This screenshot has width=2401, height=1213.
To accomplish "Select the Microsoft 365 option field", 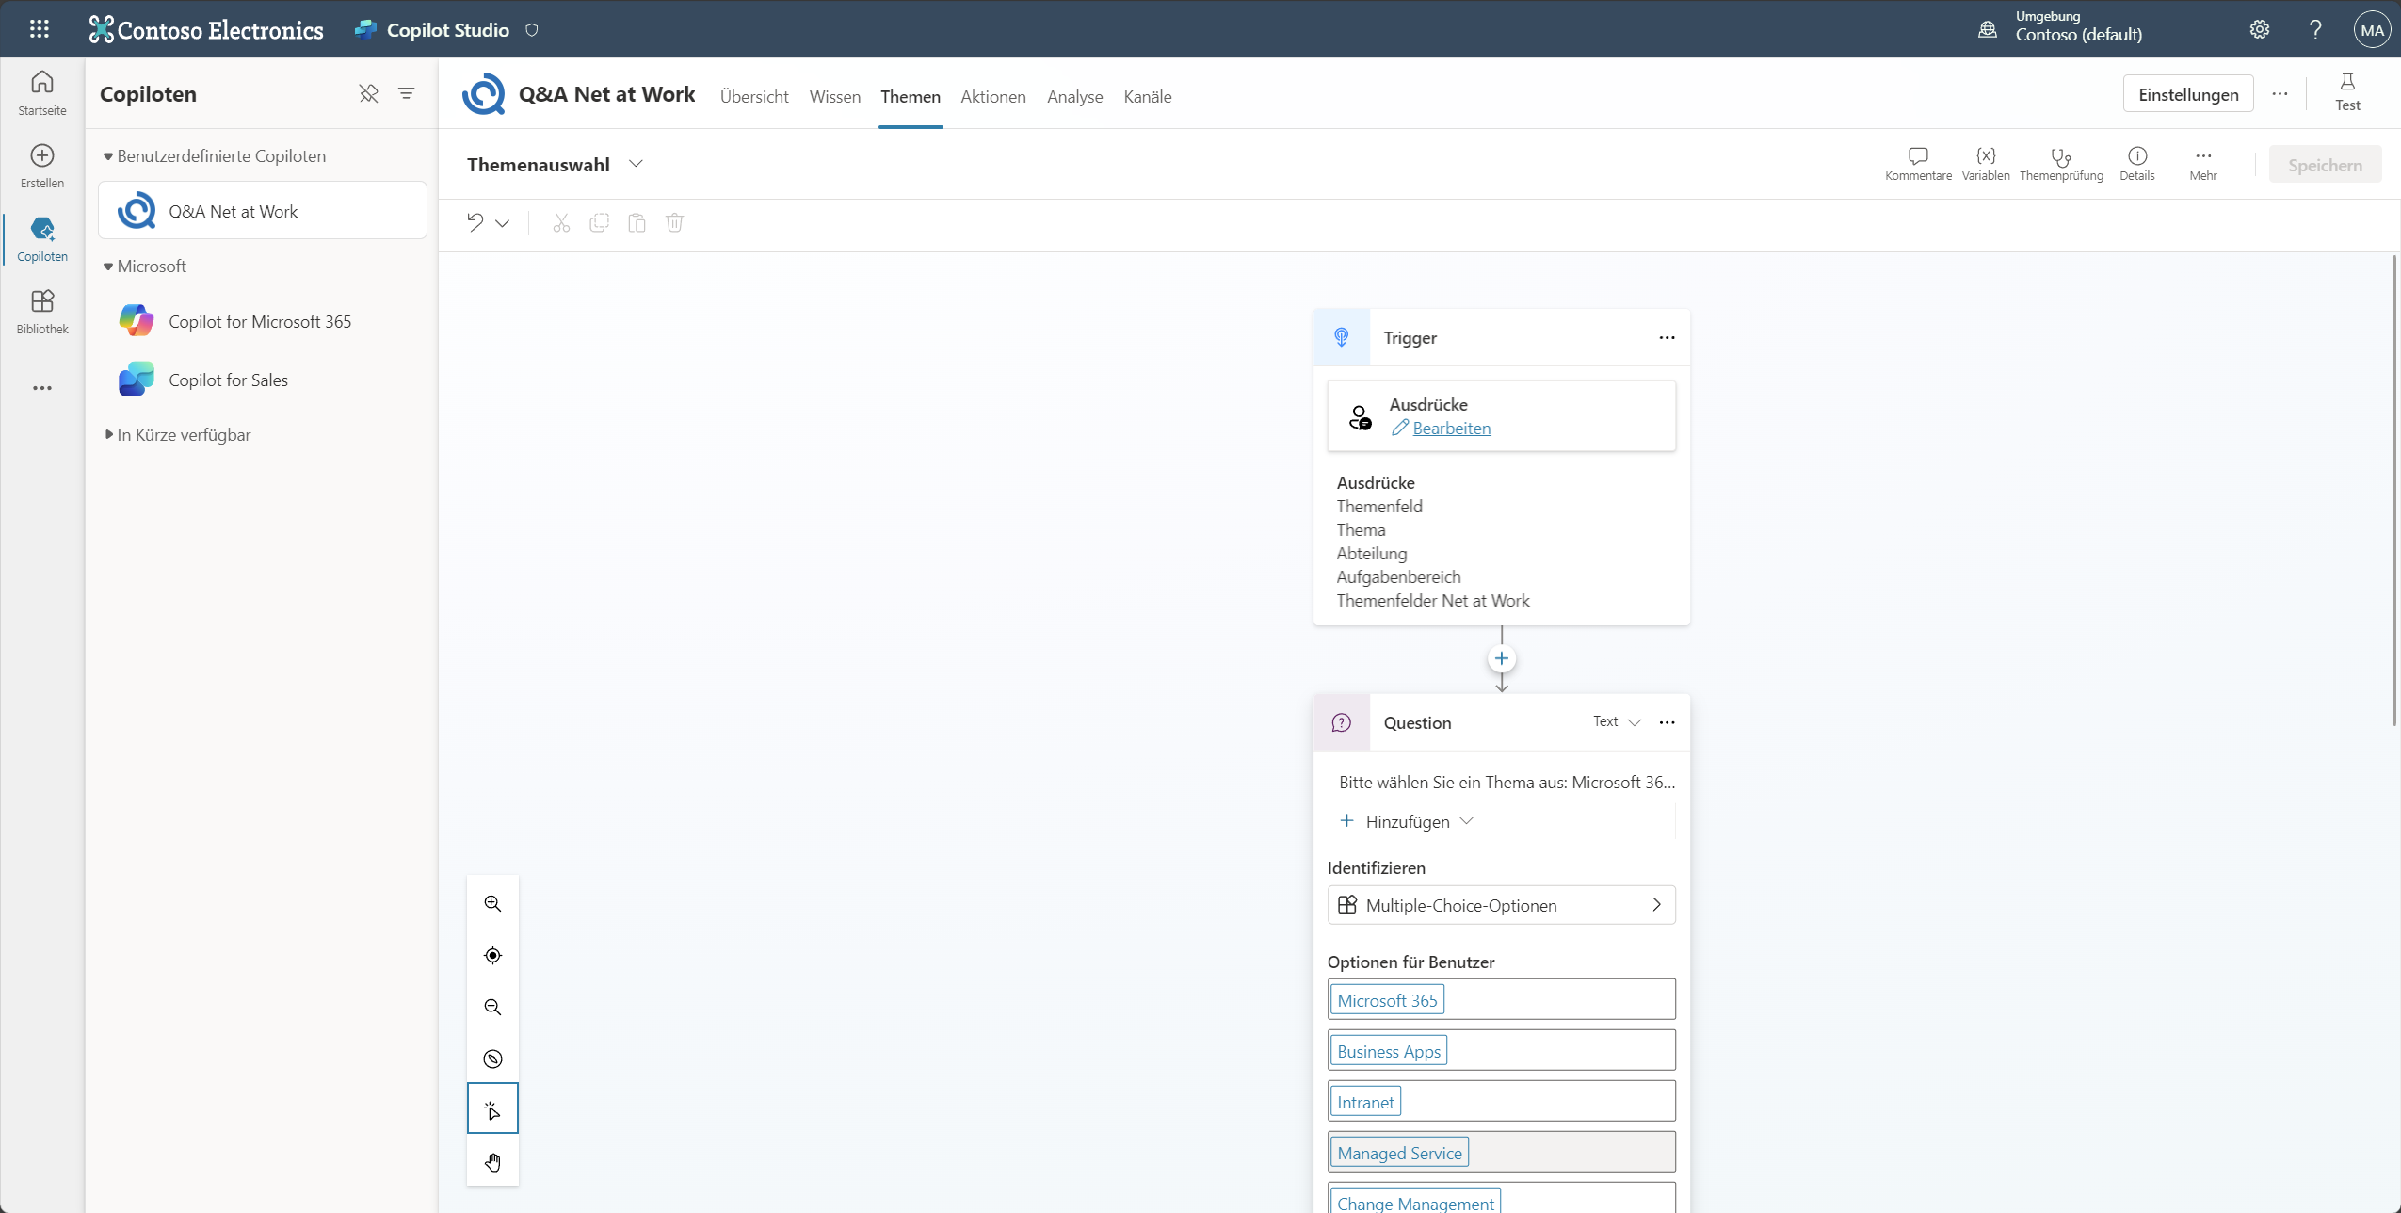I will 1387,999.
